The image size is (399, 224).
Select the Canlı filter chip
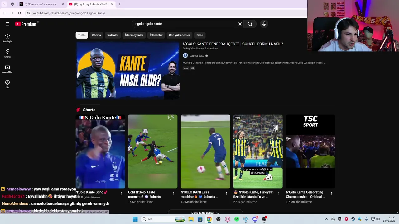(x=200, y=35)
